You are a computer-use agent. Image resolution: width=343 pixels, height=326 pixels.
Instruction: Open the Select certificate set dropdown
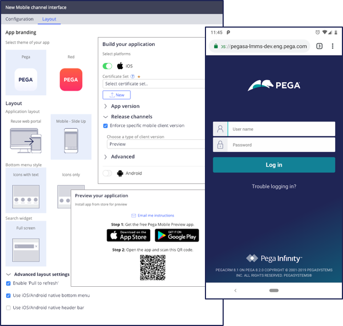pos(154,84)
